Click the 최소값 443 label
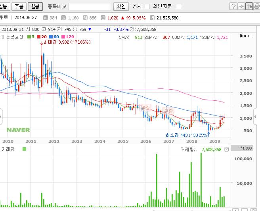This screenshot has height=211, width=260. click(187, 135)
